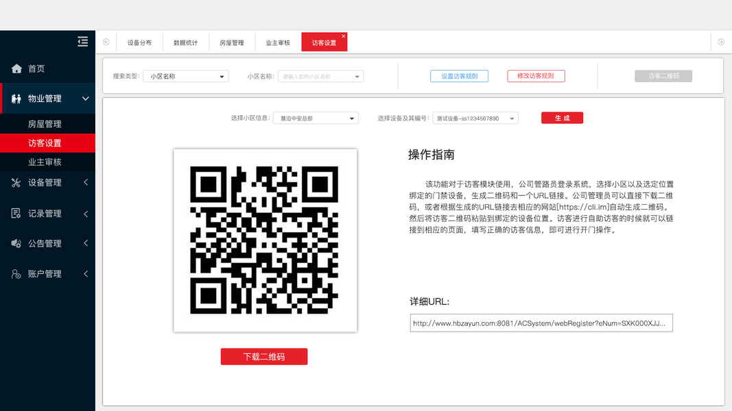Collapse the 物业管理 menu chevron
This screenshot has width=732, height=411.
click(x=86, y=99)
